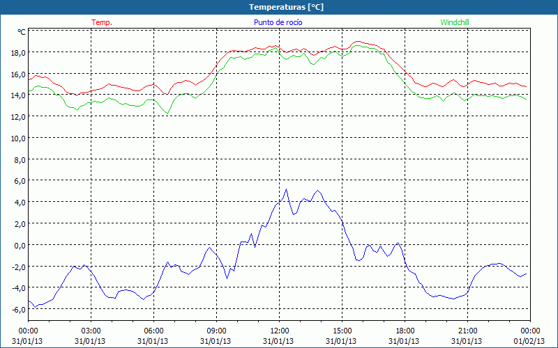This screenshot has width=558, height=348.
Task: Click the -6,0 y-axis value
Action: (x=18, y=310)
